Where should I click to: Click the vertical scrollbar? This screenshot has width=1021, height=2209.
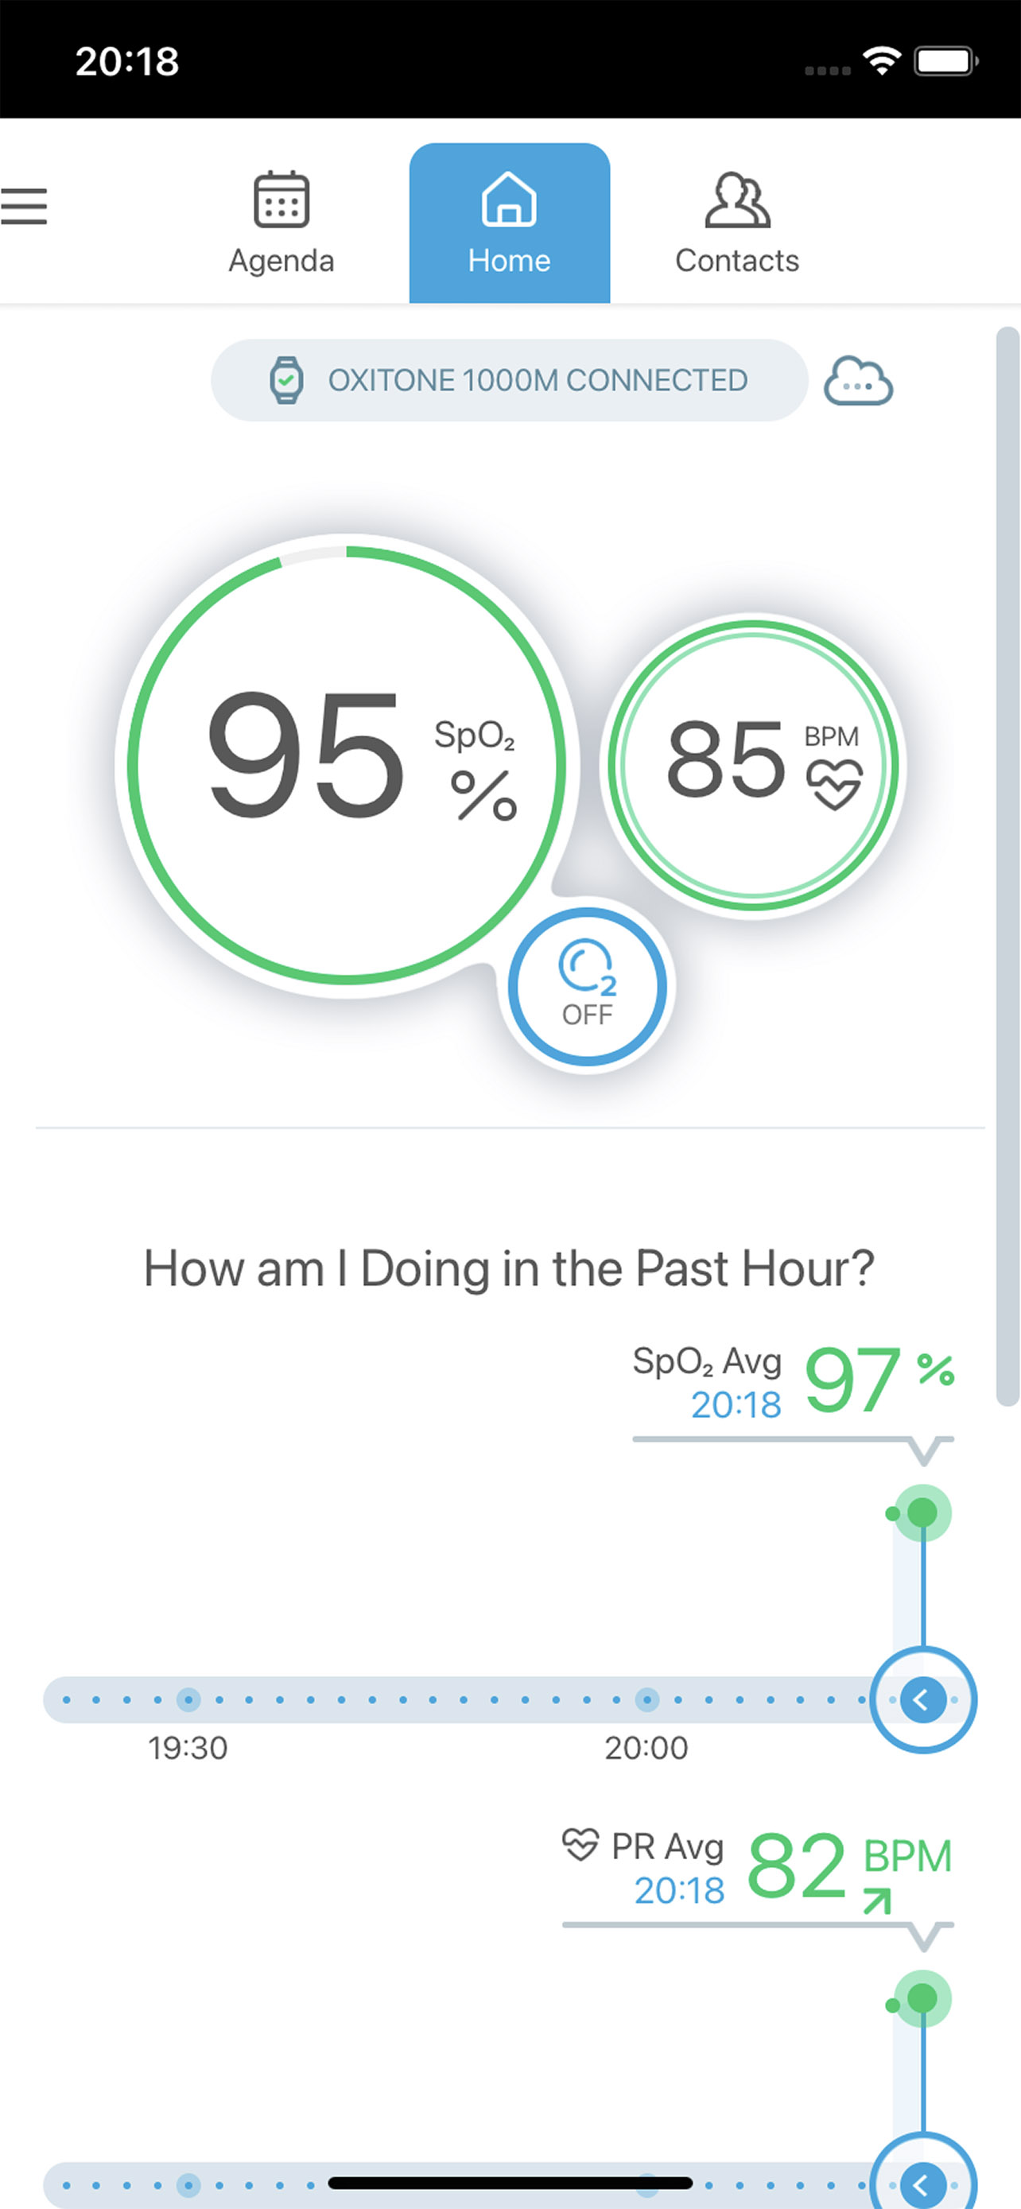click(x=1007, y=866)
